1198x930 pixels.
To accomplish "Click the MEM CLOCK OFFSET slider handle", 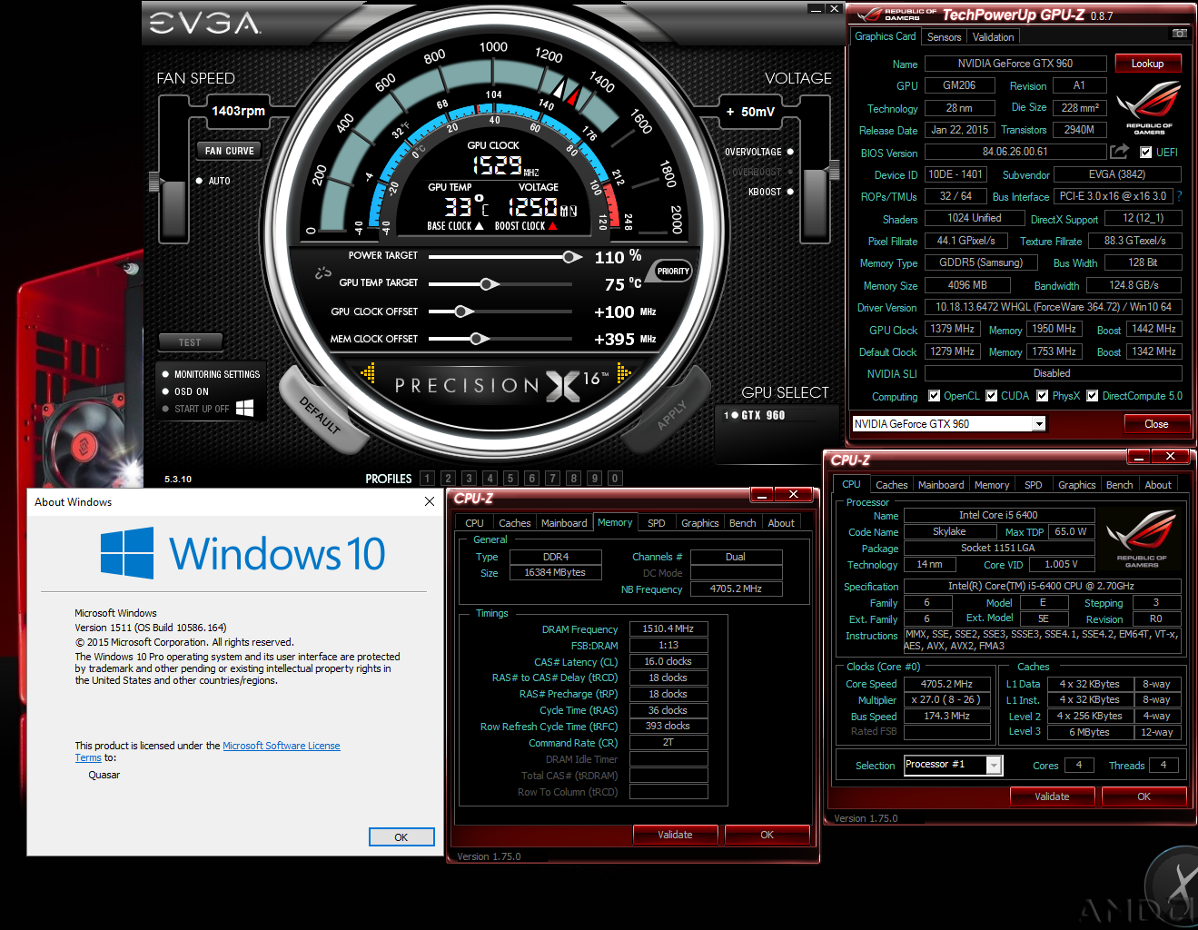I will click(478, 339).
